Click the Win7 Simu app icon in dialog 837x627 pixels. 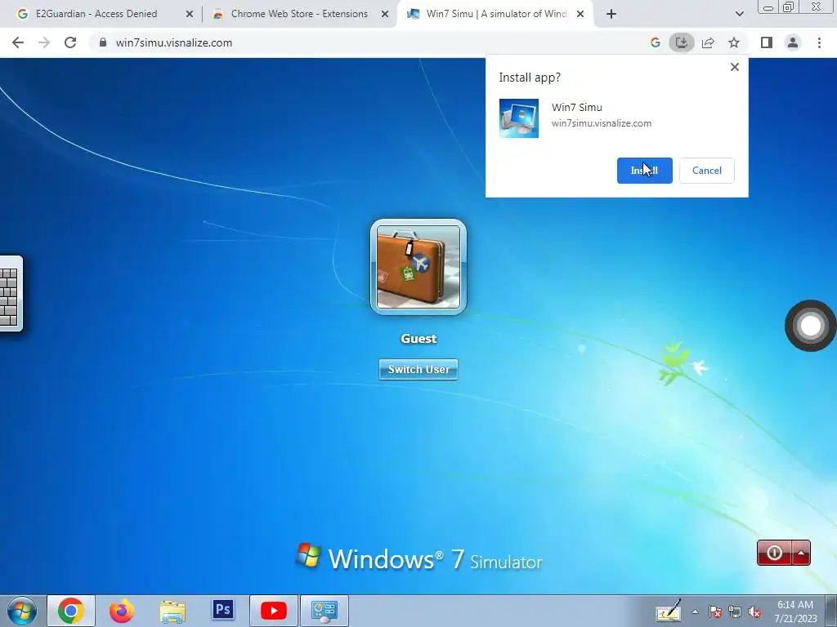[x=519, y=118]
